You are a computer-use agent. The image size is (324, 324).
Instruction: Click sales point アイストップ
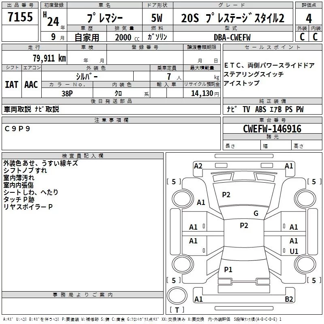click(241, 83)
